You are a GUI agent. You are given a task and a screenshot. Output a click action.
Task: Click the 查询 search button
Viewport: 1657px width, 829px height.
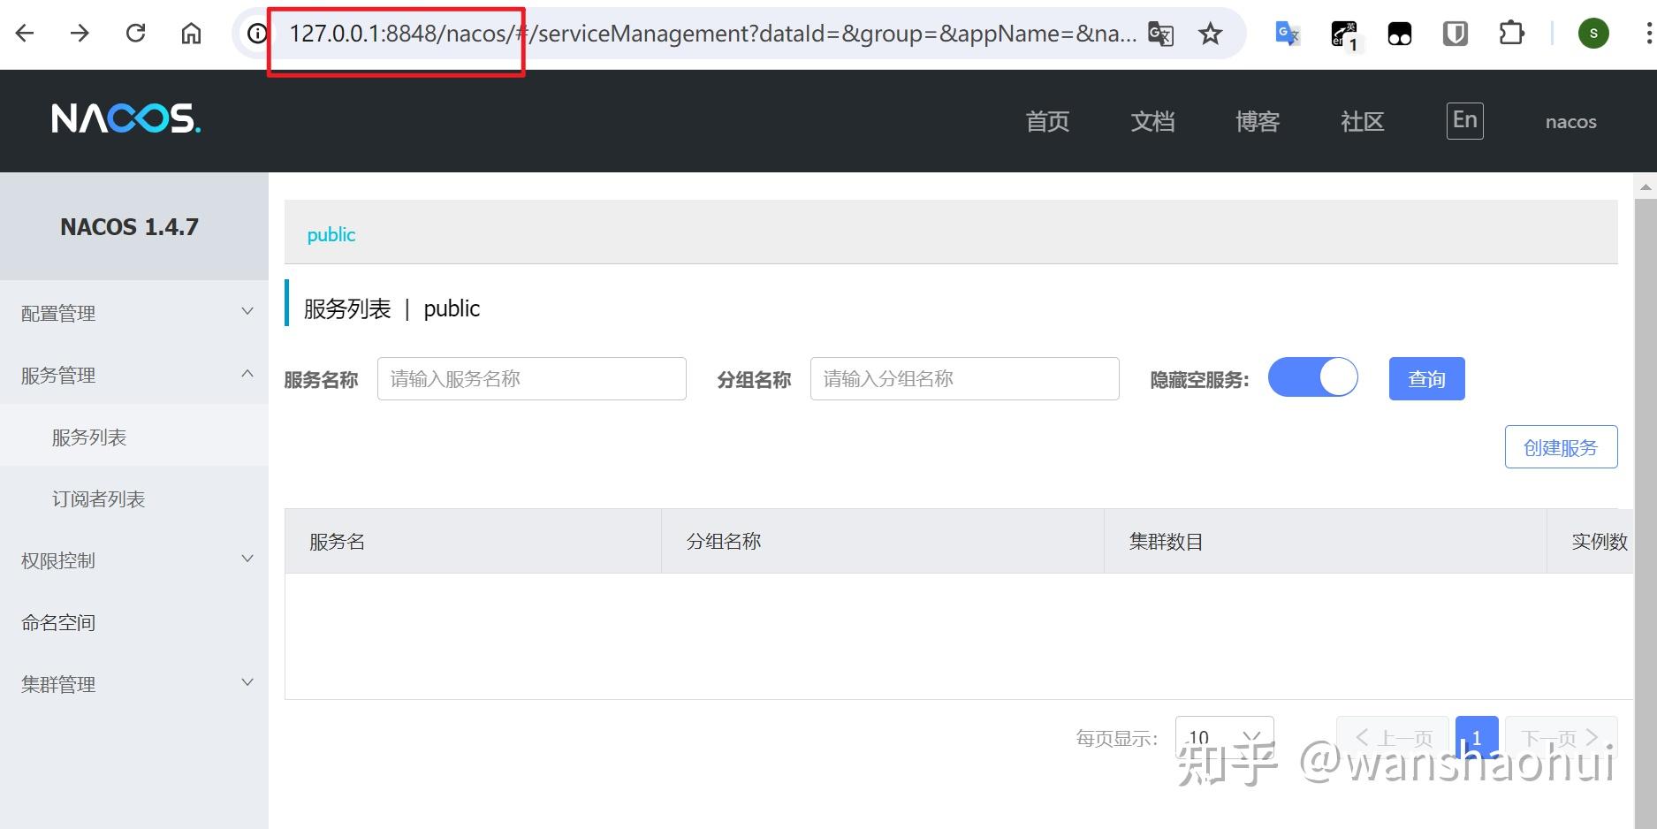(1426, 378)
